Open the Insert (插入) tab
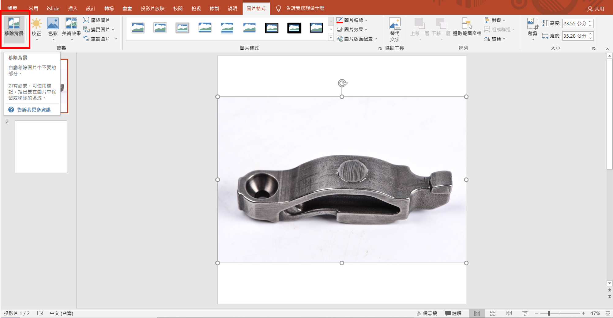 (x=73, y=9)
